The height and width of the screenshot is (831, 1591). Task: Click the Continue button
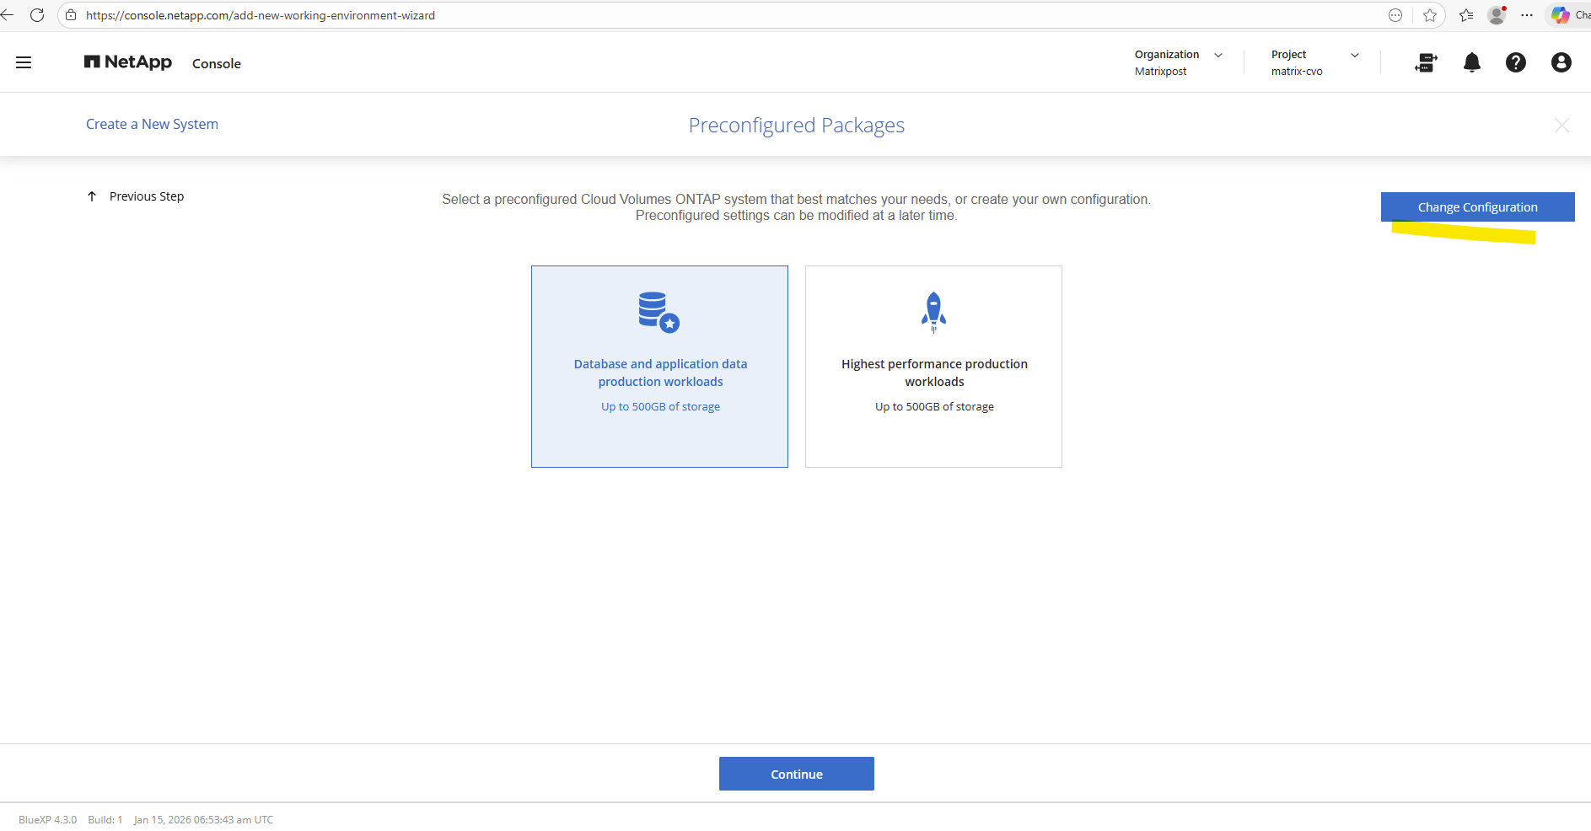(796, 774)
